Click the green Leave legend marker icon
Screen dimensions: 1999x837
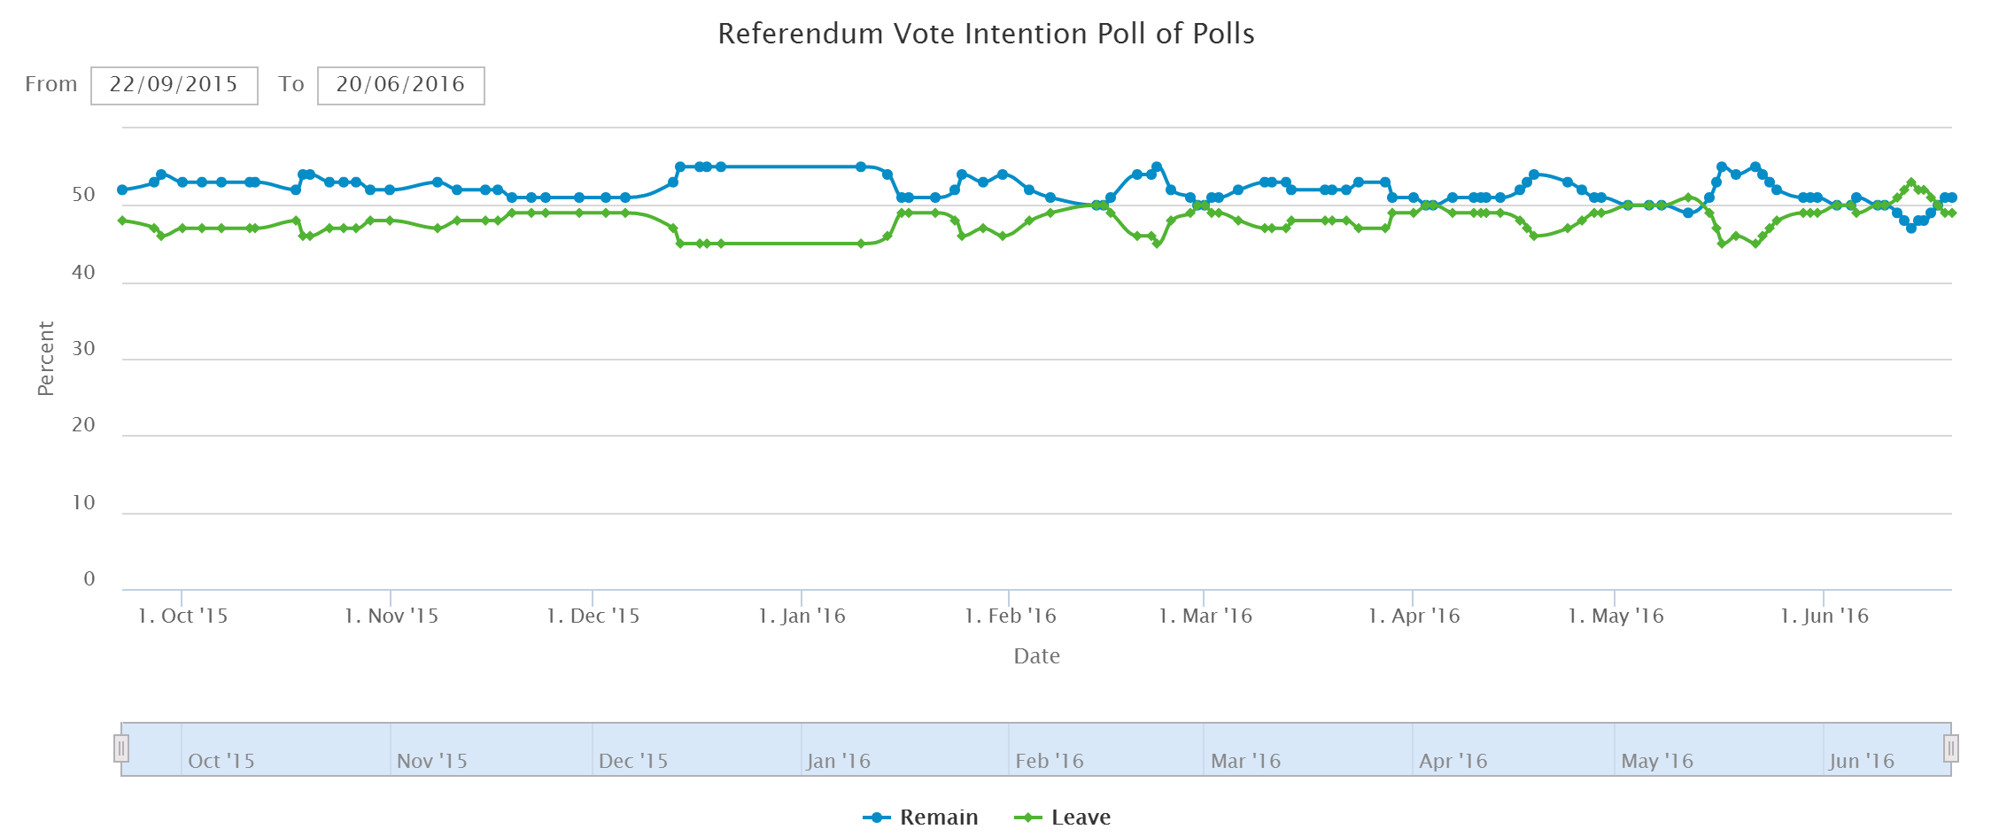[1027, 818]
